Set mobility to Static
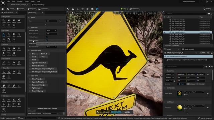The image size is (214, 120). click(x=182, y=84)
